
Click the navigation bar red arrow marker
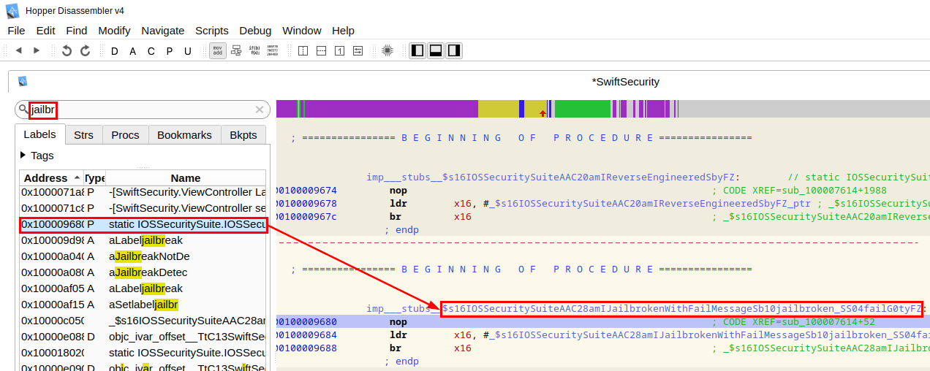[542, 113]
